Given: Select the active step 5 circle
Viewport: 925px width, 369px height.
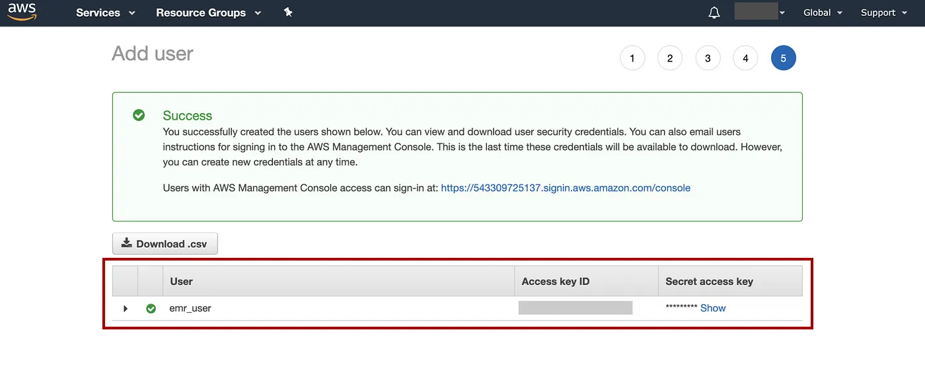Looking at the screenshot, I should coord(783,58).
